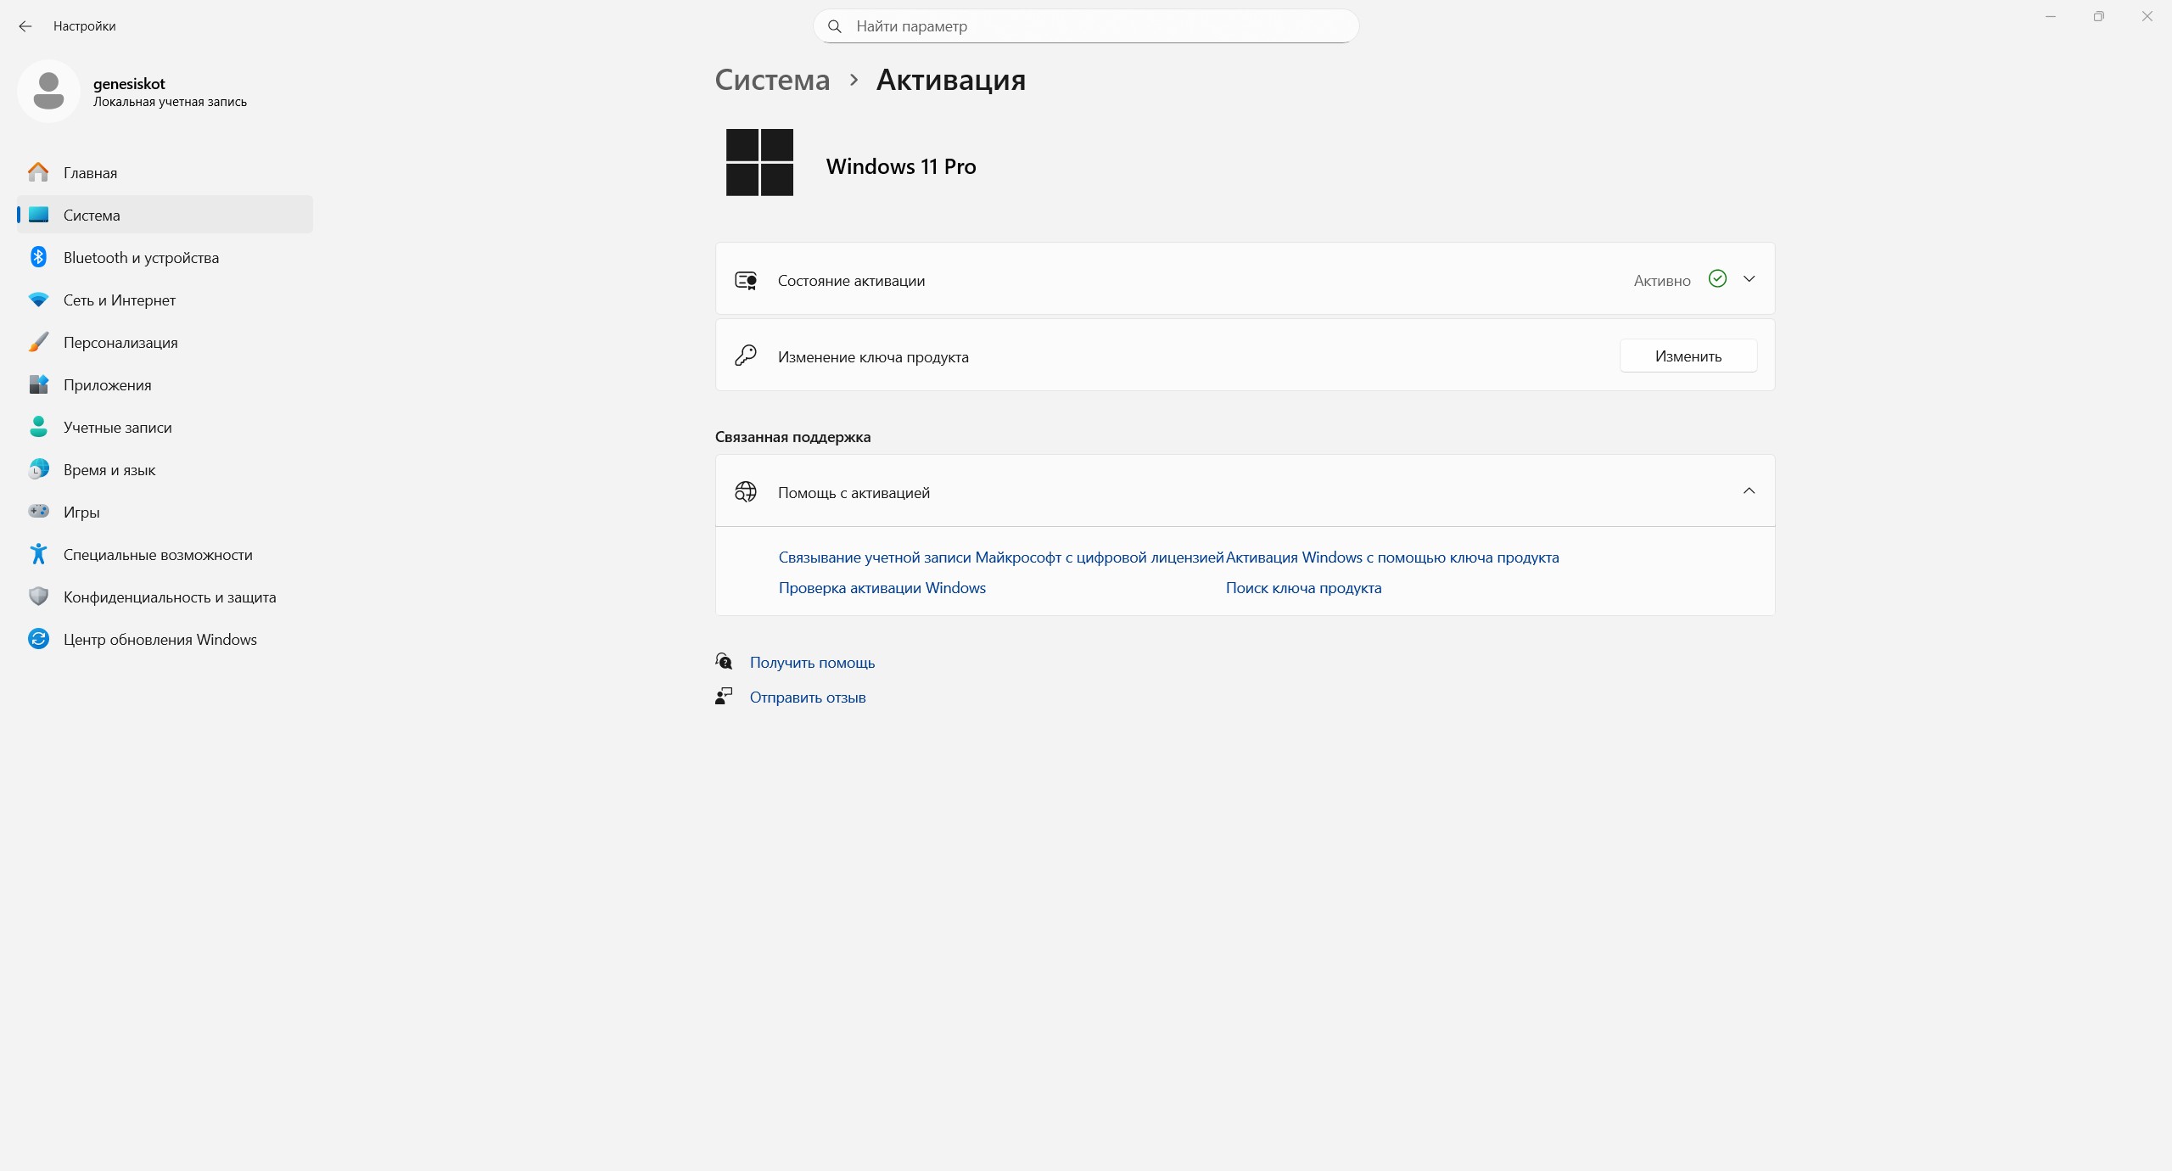Screen dimensions: 2172x1171
Task: Click the Bluetooth sidebar icon
Action: tap(38, 257)
